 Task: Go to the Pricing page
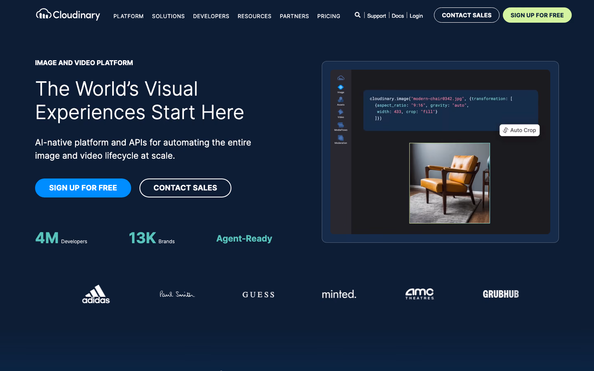[329, 16]
